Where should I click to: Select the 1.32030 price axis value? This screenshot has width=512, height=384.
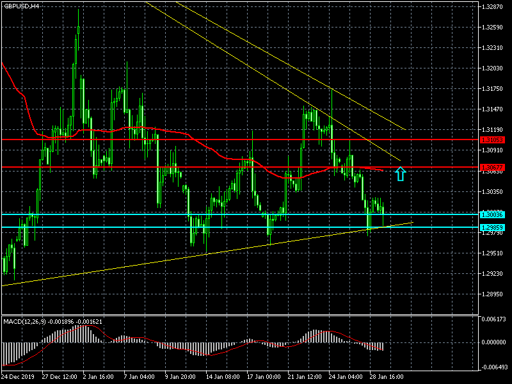coord(492,68)
